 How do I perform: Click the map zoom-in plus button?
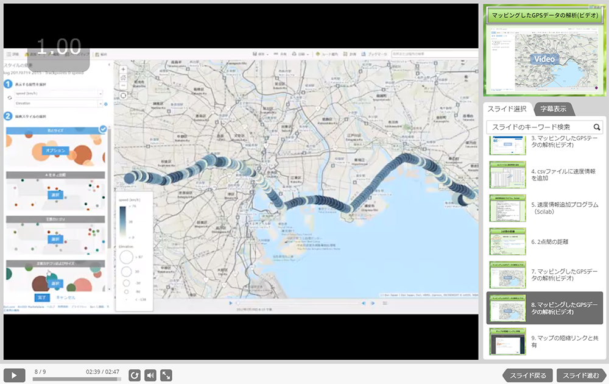[124, 69]
